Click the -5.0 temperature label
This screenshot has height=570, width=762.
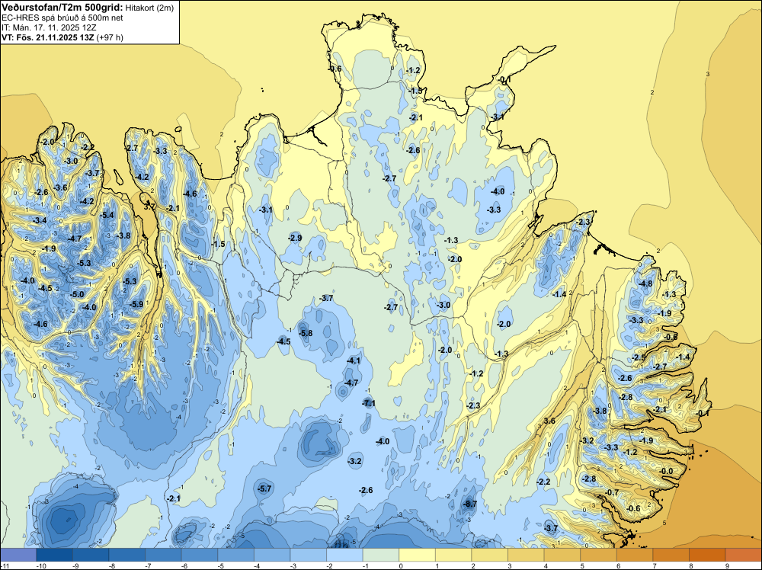click(x=77, y=294)
